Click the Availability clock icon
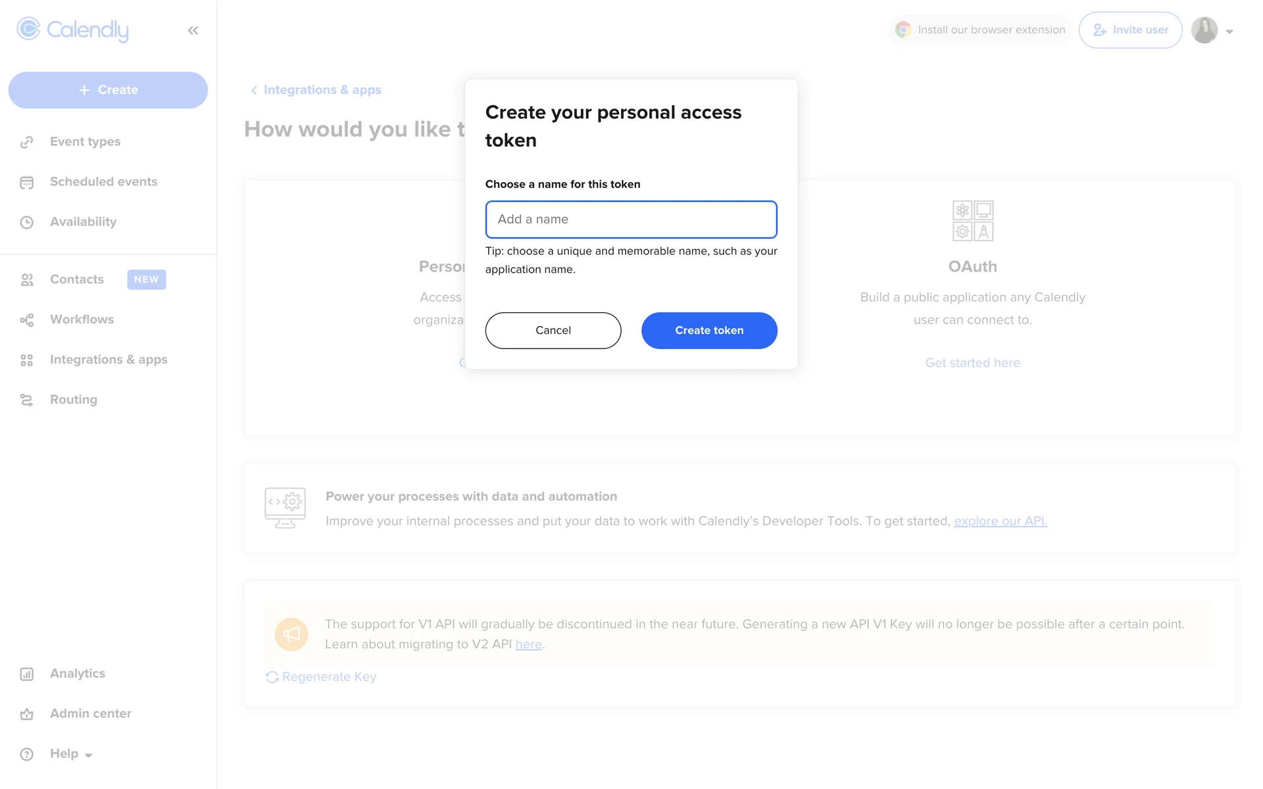 tap(27, 222)
